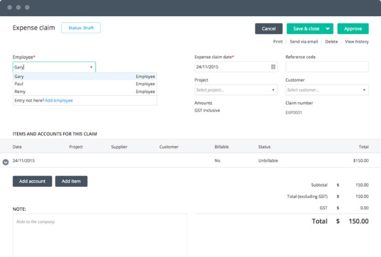Screen dimensions: 381x257
Task: Click Send via email
Action: coord(304,42)
